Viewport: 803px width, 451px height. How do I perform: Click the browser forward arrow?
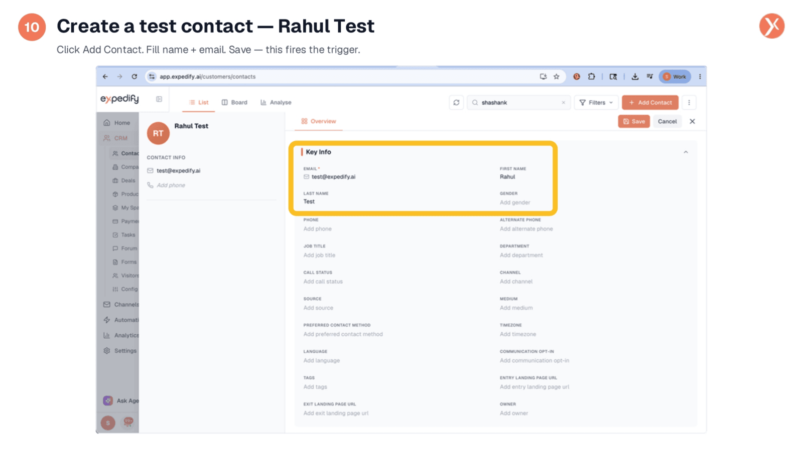[x=119, y=77]
